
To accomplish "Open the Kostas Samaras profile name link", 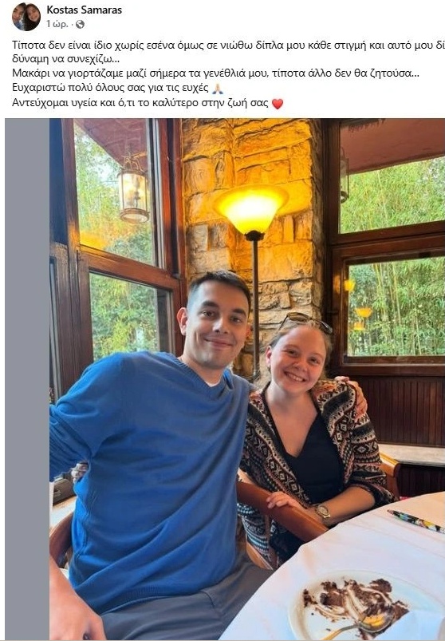I will (x=84, y=10).
